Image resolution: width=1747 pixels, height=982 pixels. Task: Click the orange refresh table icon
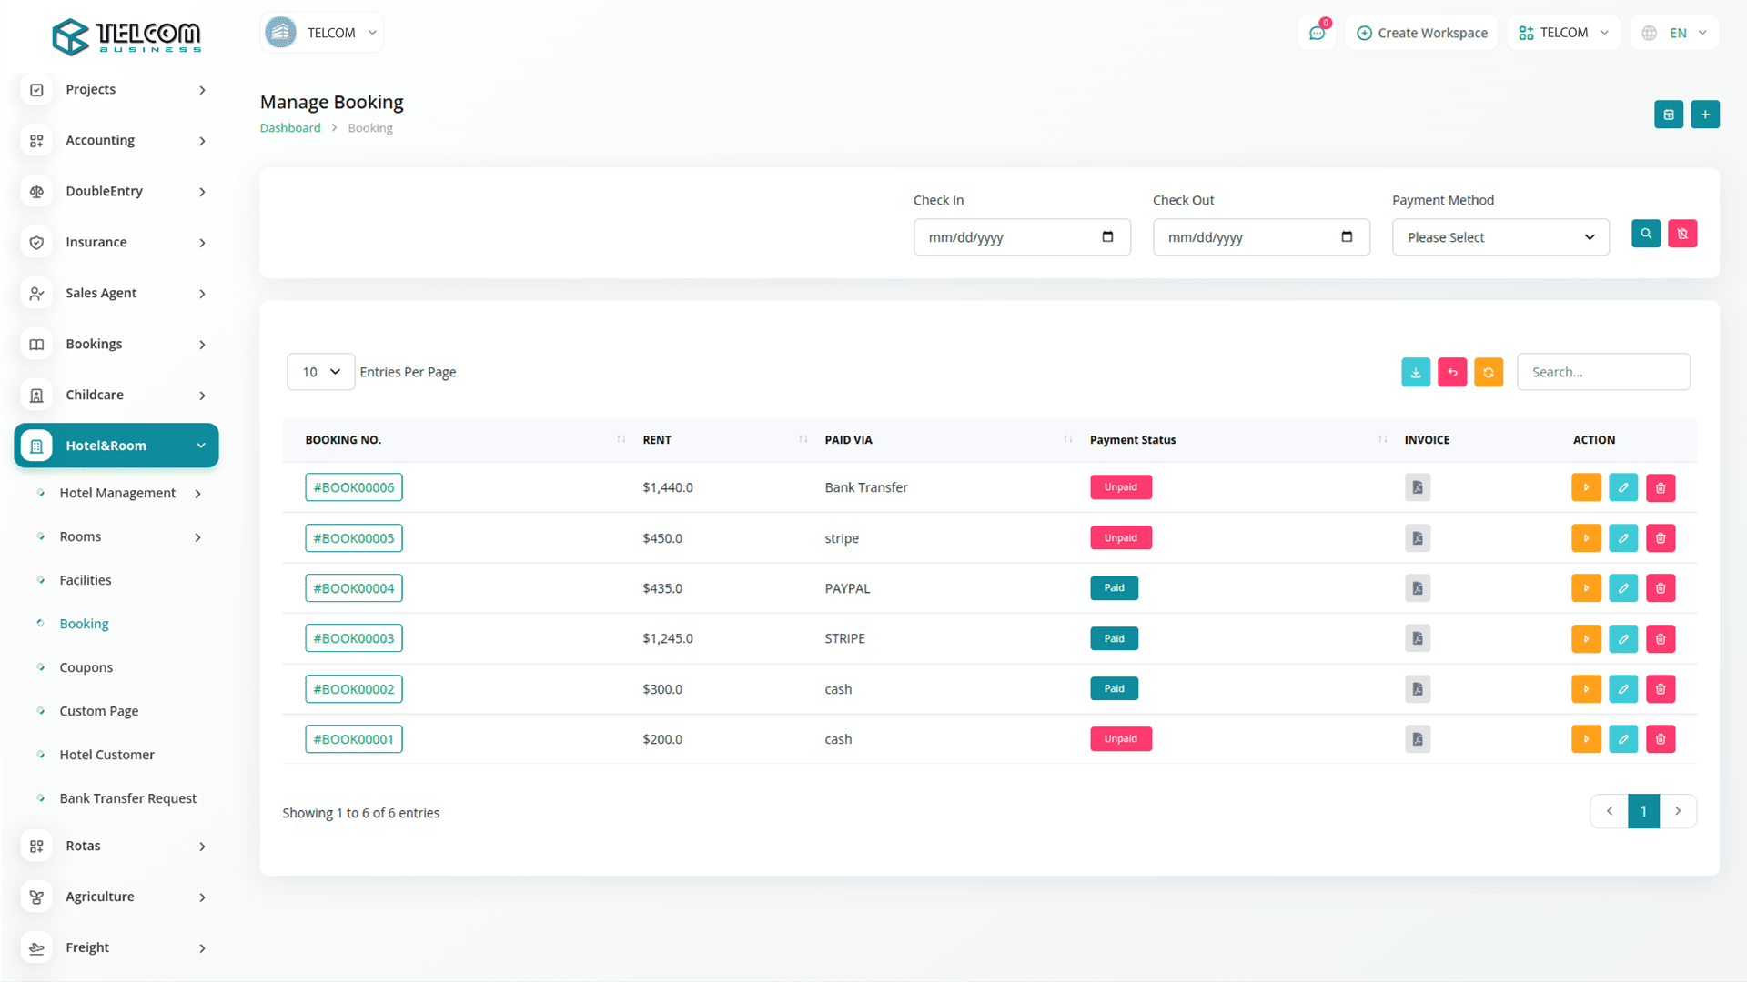(1488, 372)
